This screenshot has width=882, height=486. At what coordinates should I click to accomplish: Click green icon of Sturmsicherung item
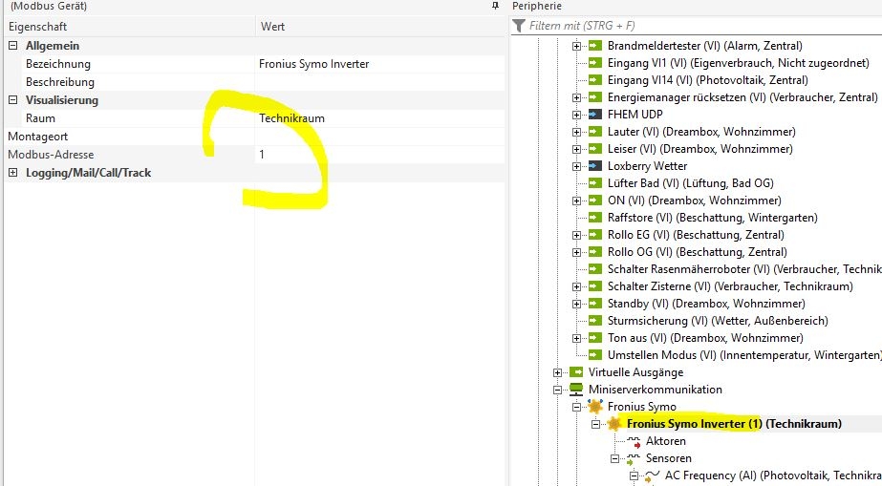(x=595, y=321)
